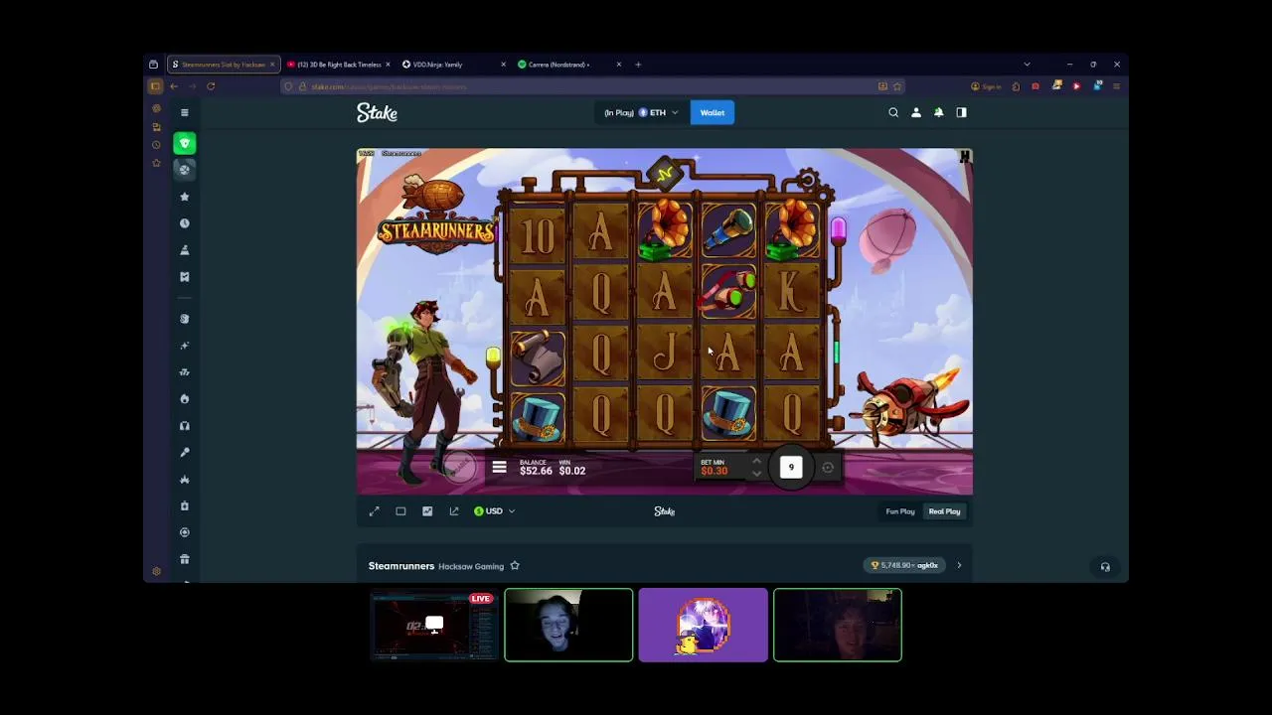Click the search magnifier in Stake header
This screenshot has width=1272, height=715.
coord(893,113)
